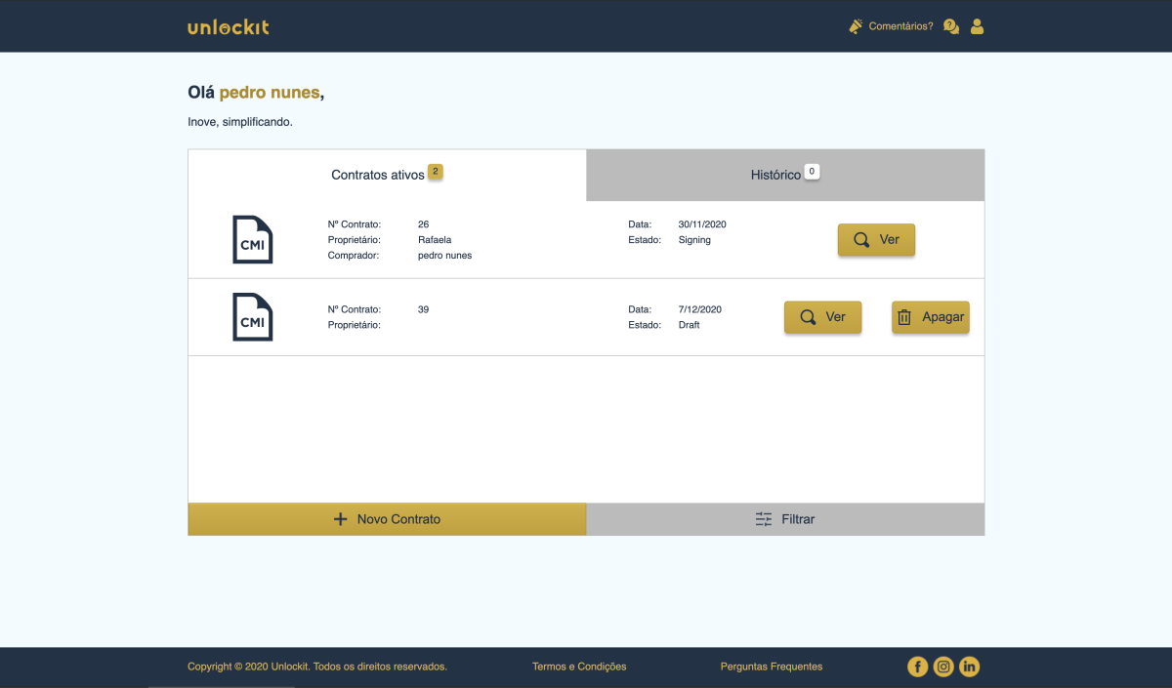Open the Instagram icon in the footer

point(943,667)
